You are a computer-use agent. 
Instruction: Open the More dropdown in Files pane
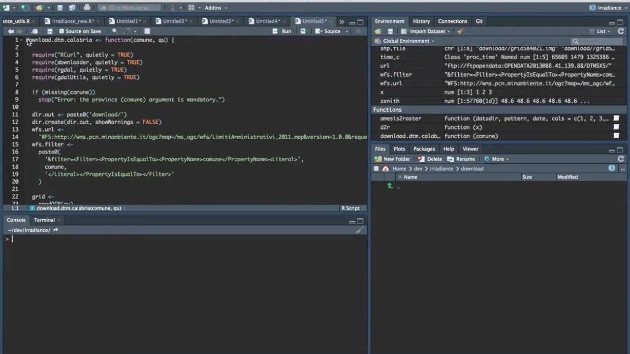[496, 159]
